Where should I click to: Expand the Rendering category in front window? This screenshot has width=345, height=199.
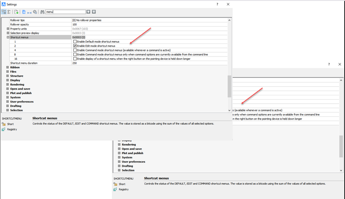pyautogui.click(x=8, y=85)
